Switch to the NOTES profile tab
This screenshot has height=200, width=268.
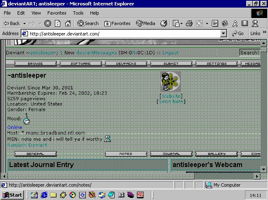pyautogui.click(x=126, y=154)
